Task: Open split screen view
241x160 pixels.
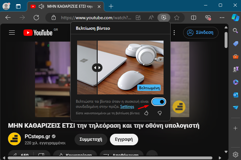Action: point(193,18)
